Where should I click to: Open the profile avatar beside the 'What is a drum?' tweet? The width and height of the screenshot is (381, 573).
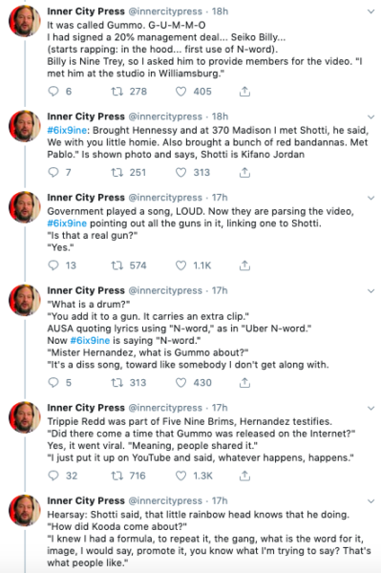(x=25, y=300)
